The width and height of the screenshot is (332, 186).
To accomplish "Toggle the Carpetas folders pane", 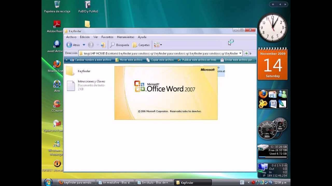I will coord(141,45).
